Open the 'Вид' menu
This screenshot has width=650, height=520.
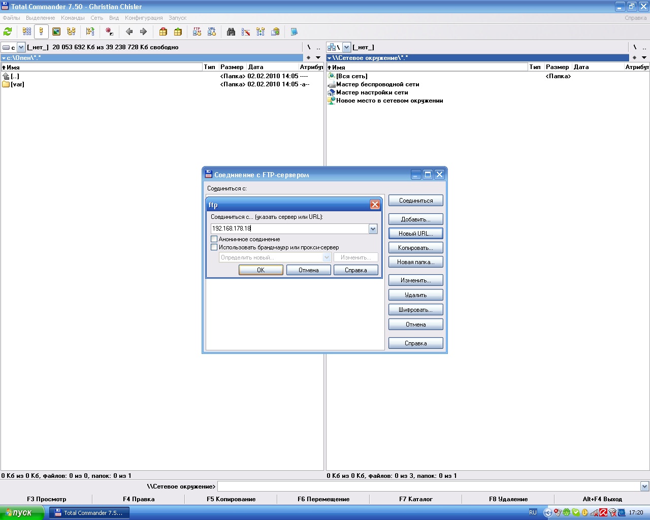tap(114, 18)
